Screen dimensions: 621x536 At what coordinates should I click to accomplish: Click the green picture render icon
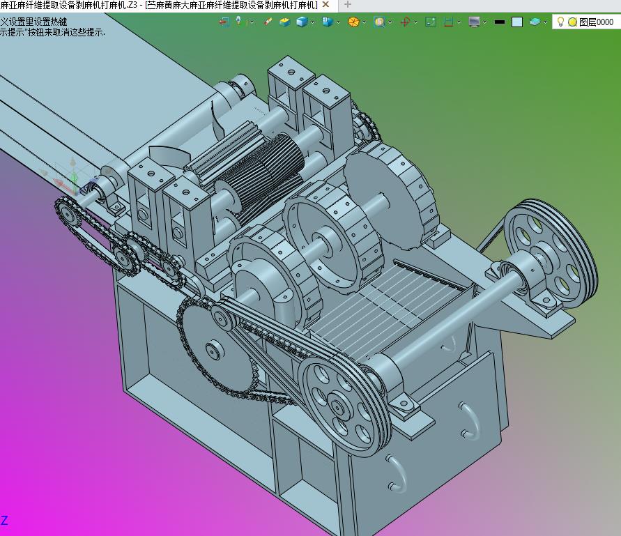(431, 22)
